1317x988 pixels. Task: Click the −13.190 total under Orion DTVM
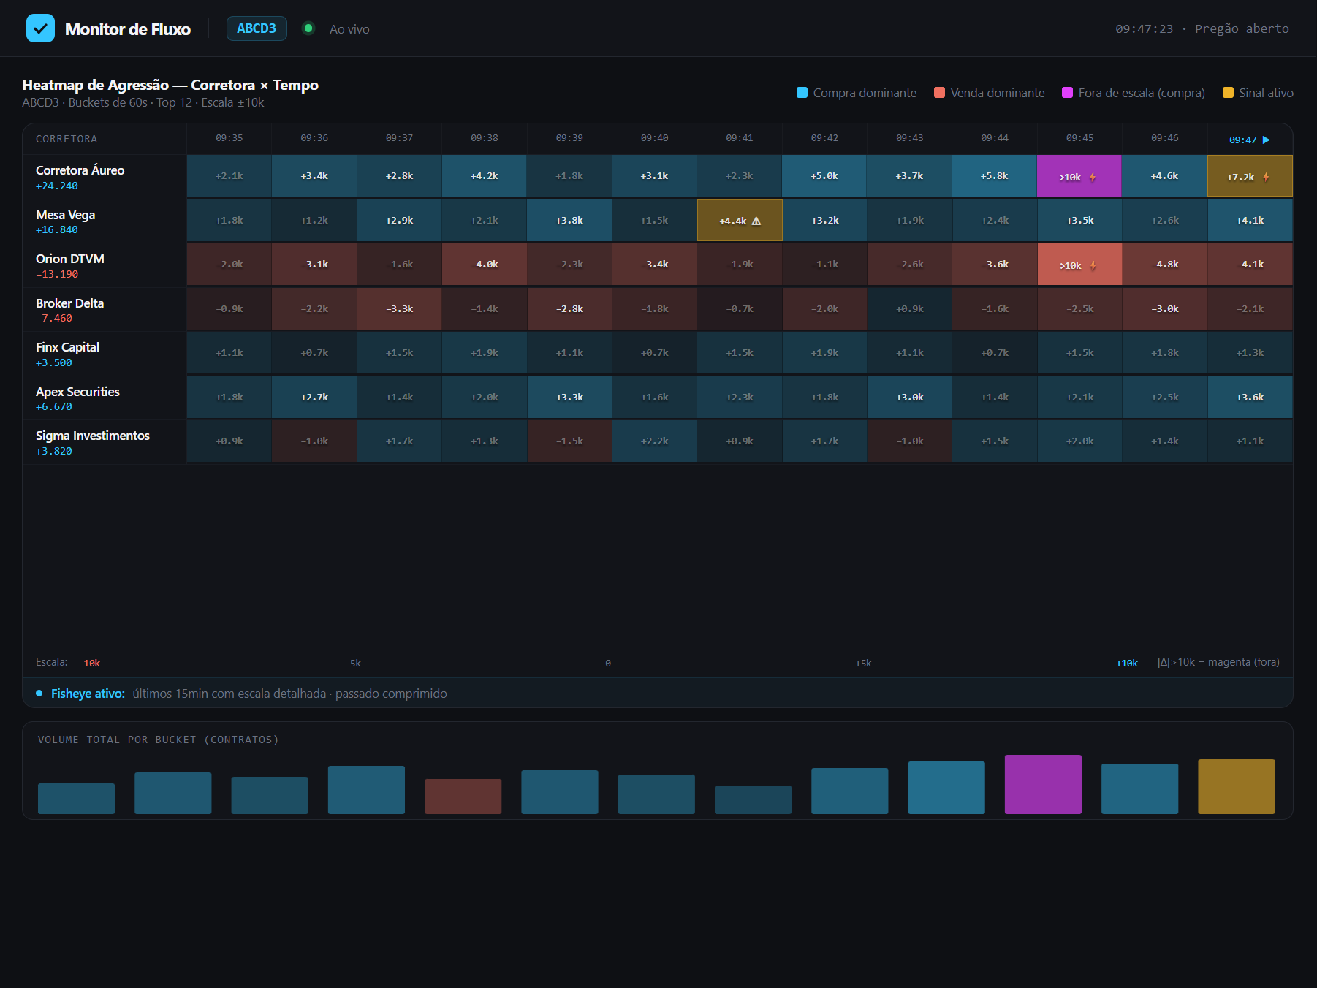coord(57,274)
